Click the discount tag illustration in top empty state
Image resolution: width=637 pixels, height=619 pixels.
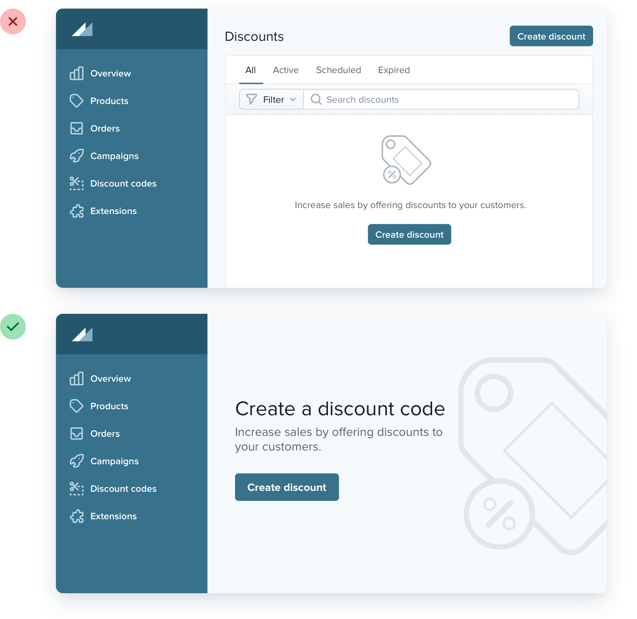[x=406, y=160]
